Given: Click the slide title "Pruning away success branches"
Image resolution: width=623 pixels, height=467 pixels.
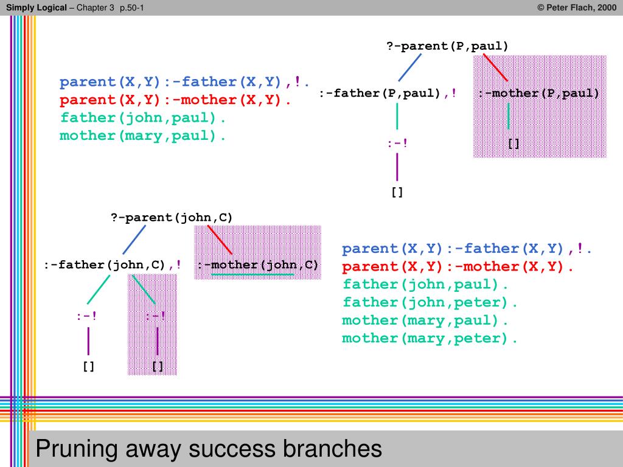Looking at the screenshot, I should click(x=209, y=449).
